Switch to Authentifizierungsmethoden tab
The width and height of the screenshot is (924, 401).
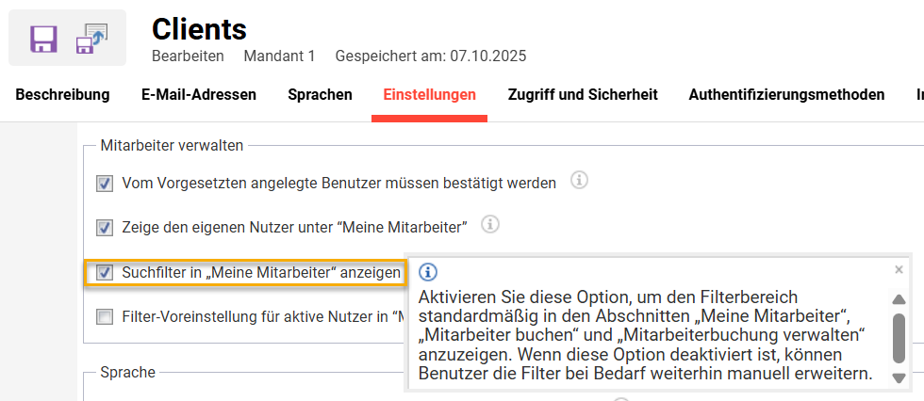click(786, 95)
